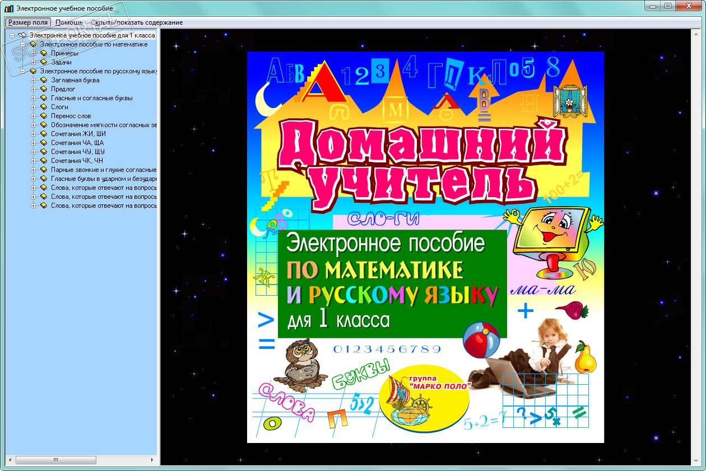The width and height of the screenshot is (706, 471).
Task: Select Сочетания ЖИ, ШИ label
Action: 78,134
